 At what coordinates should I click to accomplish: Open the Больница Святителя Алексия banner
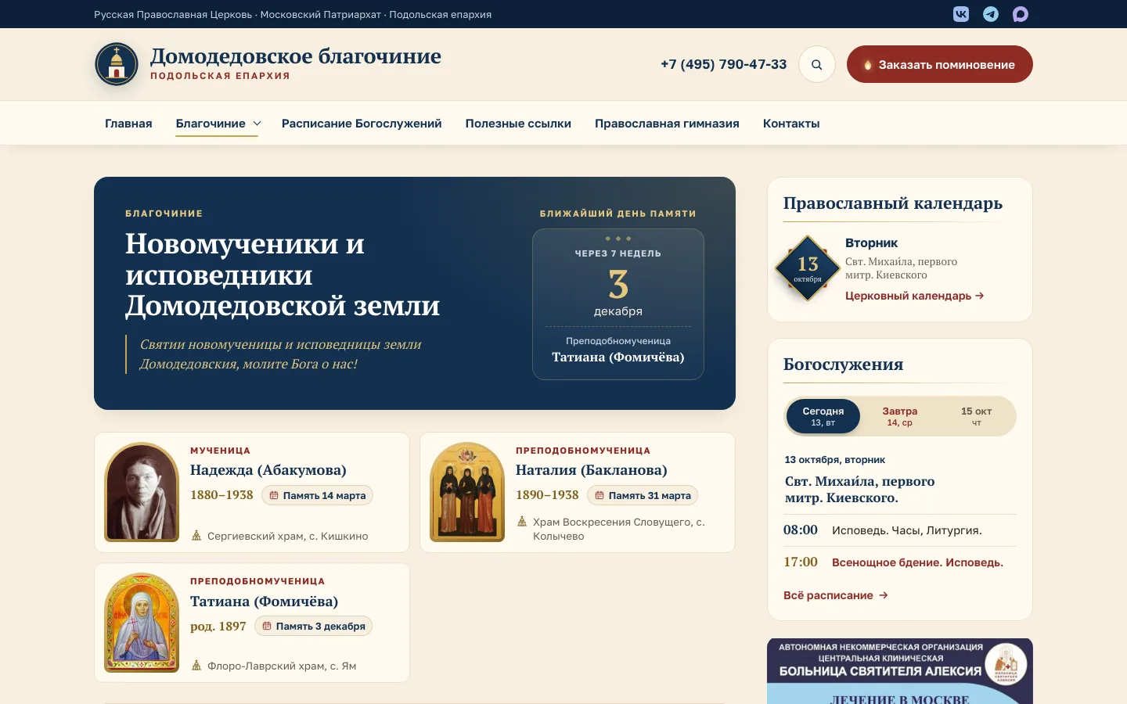(x=900, y=671)
